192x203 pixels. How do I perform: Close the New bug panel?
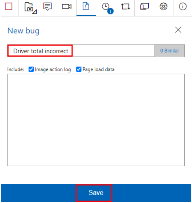pyautogui.click(x=178, y=30)
